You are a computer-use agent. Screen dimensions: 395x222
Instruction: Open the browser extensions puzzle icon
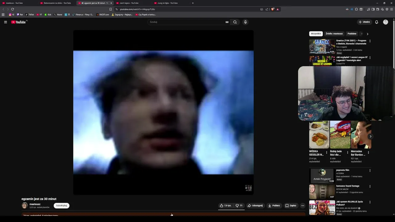356,9
